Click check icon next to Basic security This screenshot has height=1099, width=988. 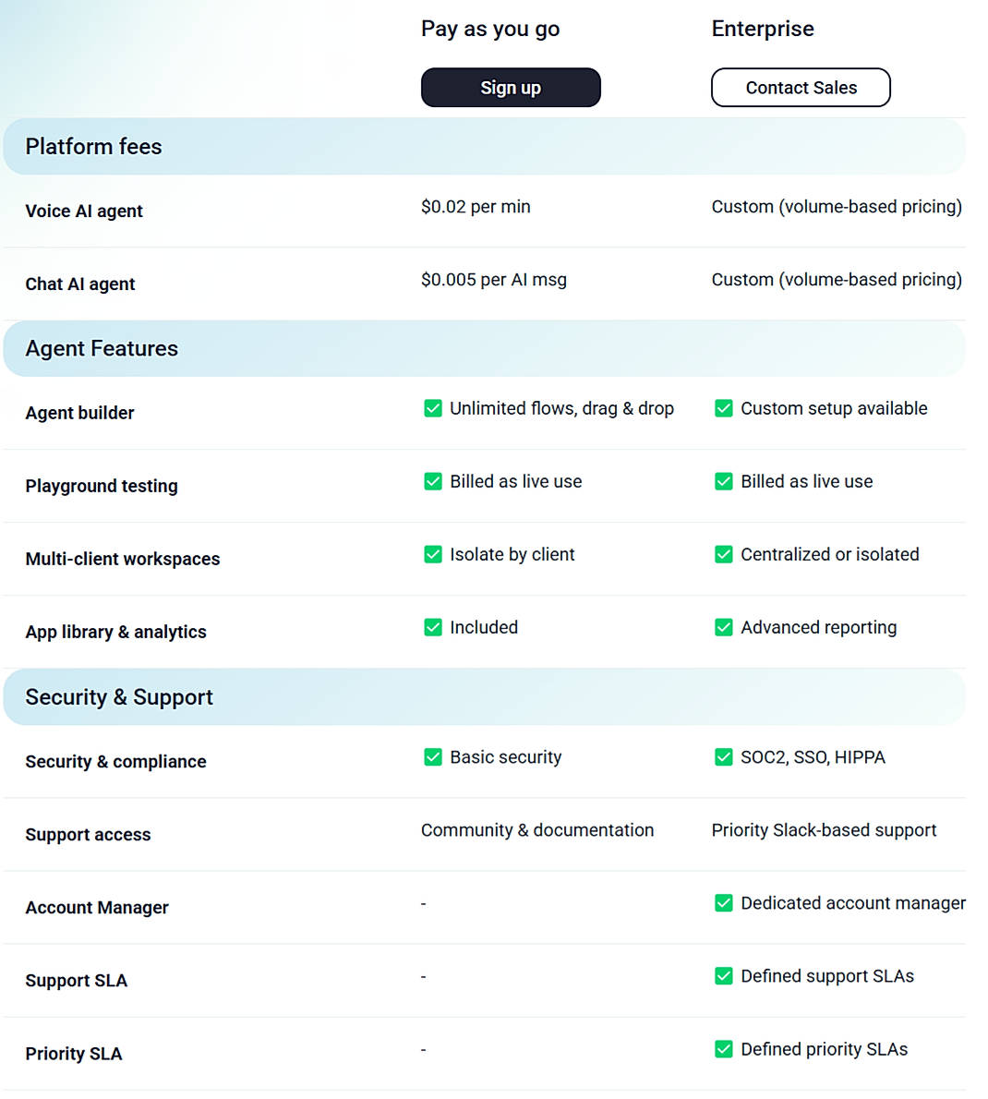tap(433, 757)
